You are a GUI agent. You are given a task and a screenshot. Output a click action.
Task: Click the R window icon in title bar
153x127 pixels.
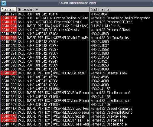[x=3, y=3]
